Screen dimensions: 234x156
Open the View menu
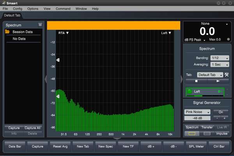pyautogui.click(x=47, y=9)
